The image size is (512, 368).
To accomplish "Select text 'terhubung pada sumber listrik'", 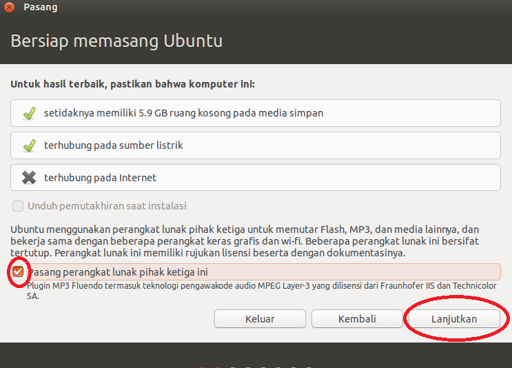I will coord(113,145).
